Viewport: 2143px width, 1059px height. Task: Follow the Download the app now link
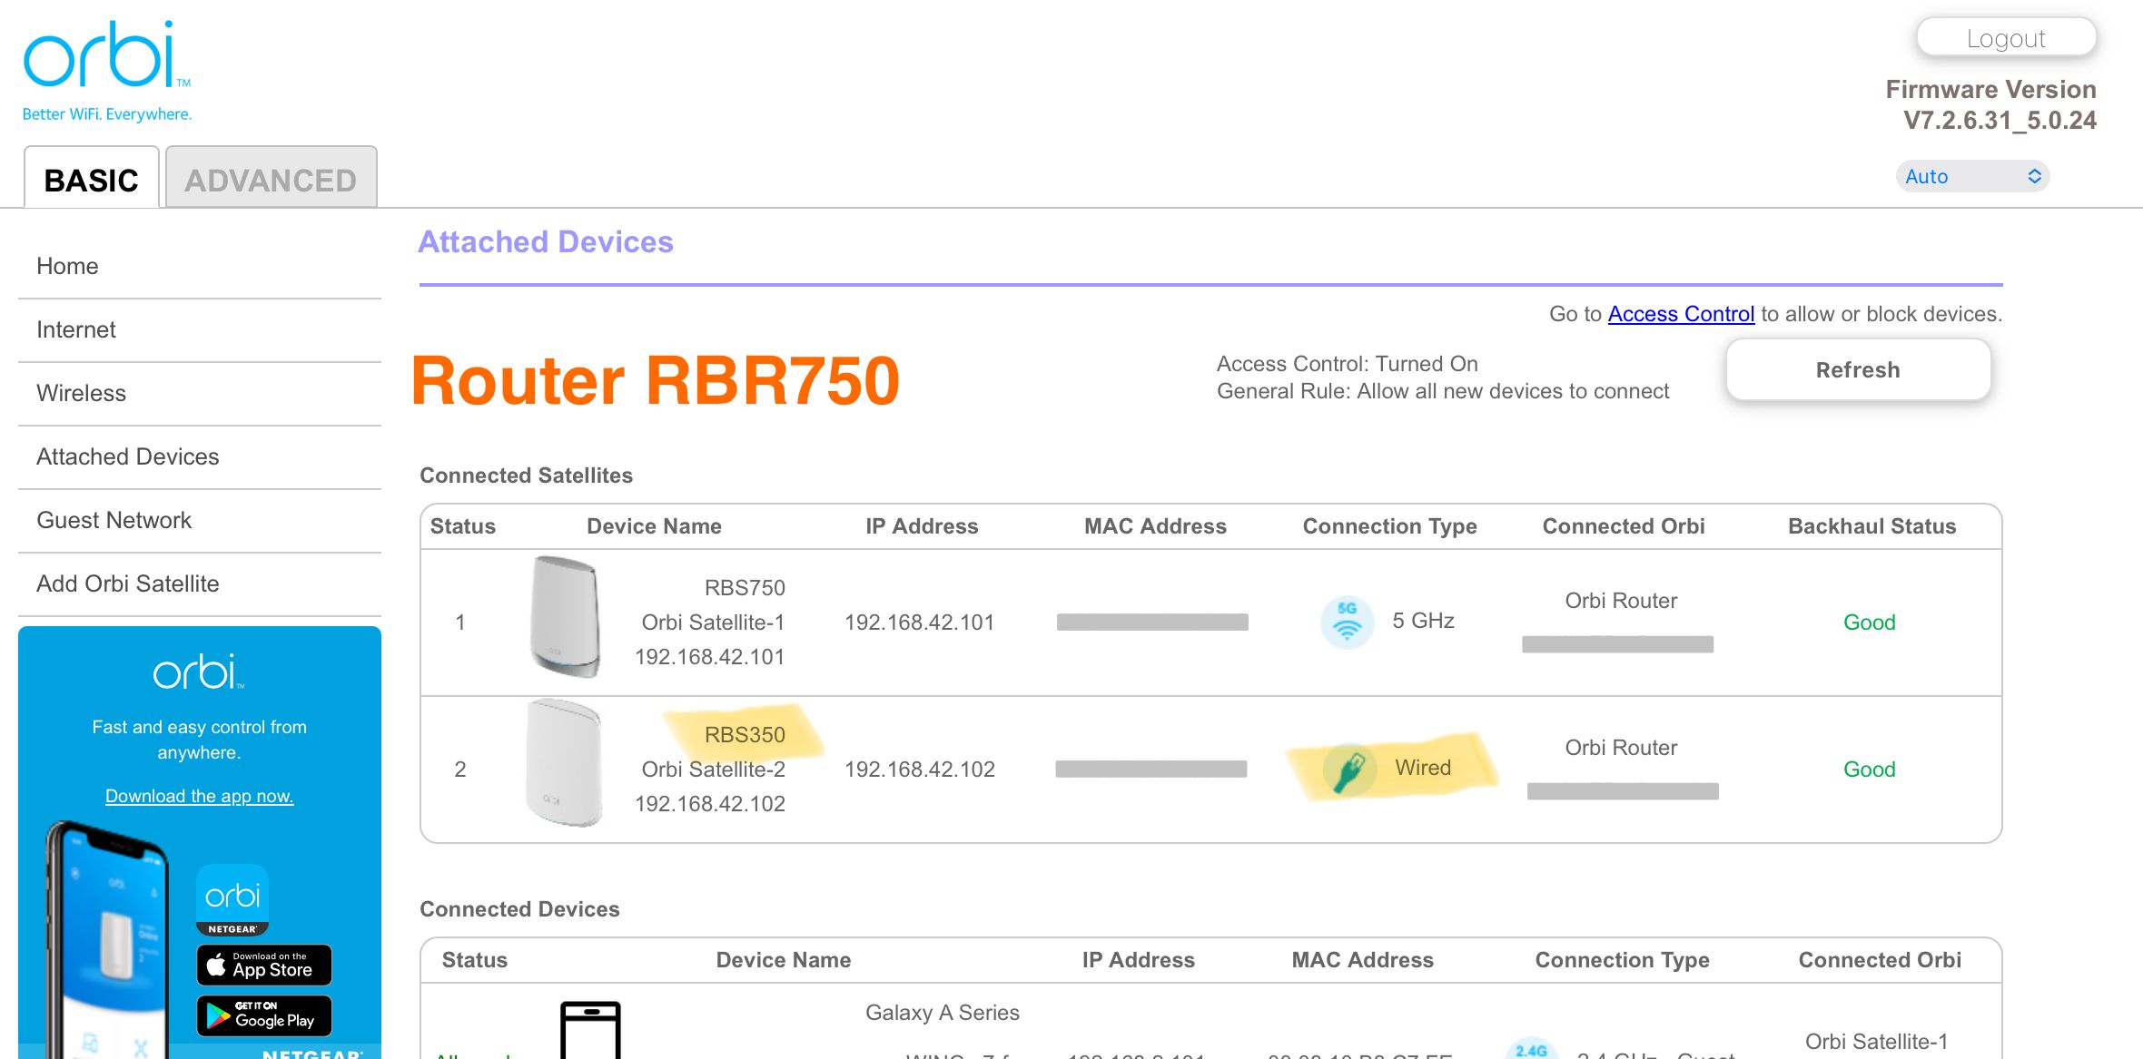point(199,796)
